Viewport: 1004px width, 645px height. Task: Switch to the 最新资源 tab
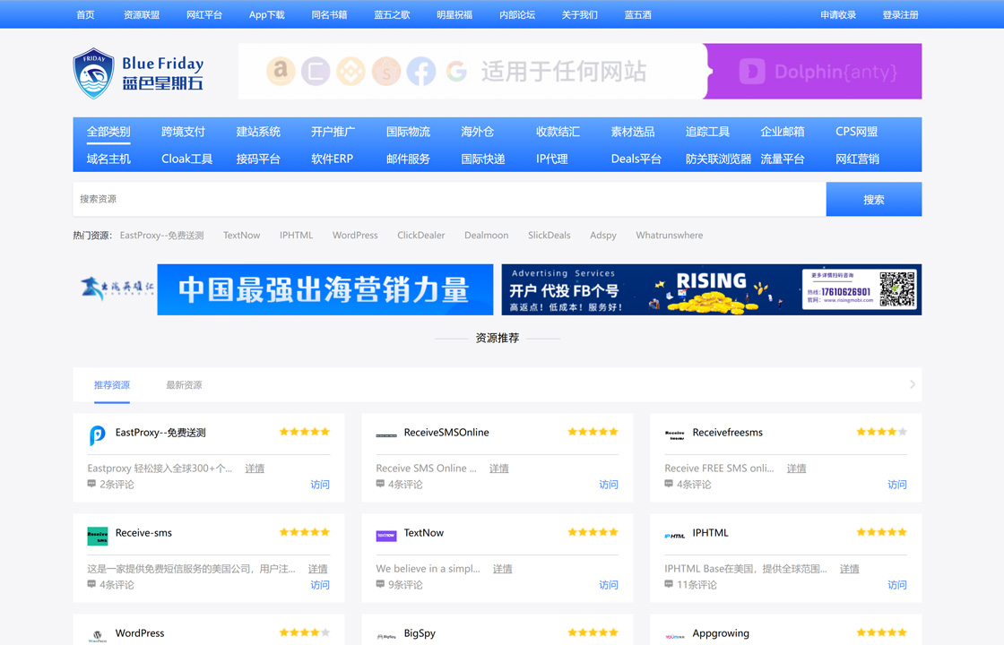tap(184, 385)
